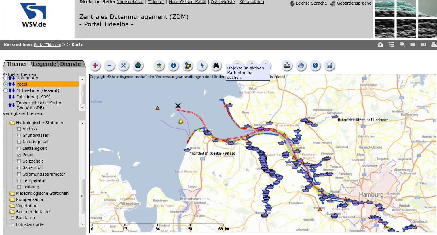Click the globe full-extent map button
The height and width of the screenshot is (235, 437).
click(138, 66)
